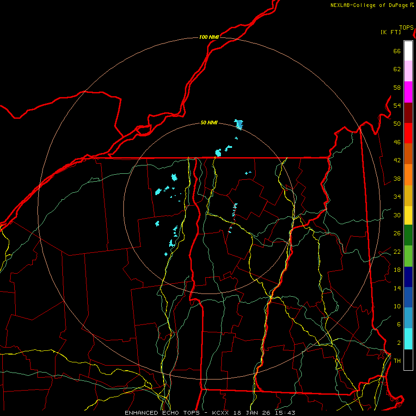Click the 14 legend value
Screen dimensions: 416x416
(x=397, y=288)
